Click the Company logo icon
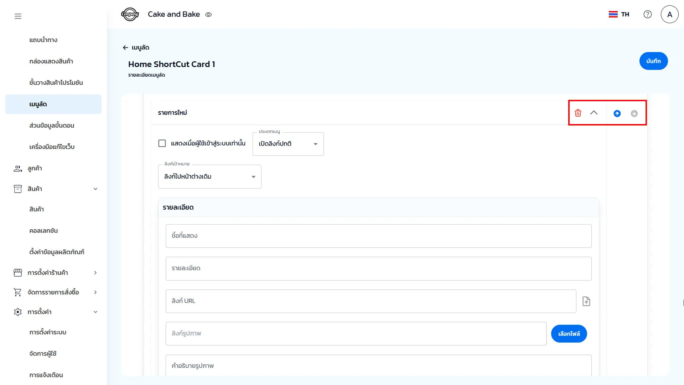This screenshot has width=684, height=385. pyautogui.click(x=130, y=14)
